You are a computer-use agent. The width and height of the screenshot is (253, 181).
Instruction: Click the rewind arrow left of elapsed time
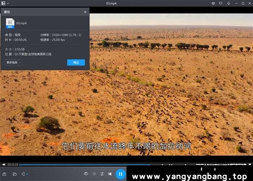[x=4, y=165]
